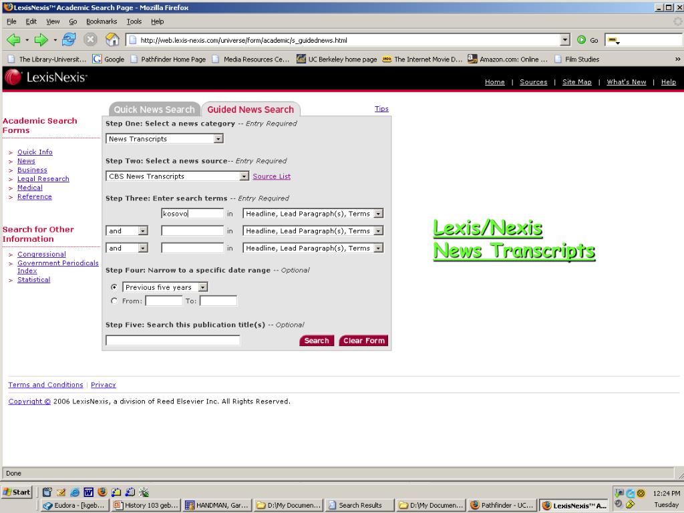Open the Terms and Conditions link

[45, 385]
